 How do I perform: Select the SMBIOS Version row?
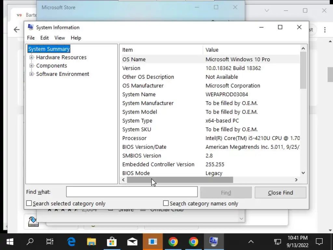[x=210, y=156]
